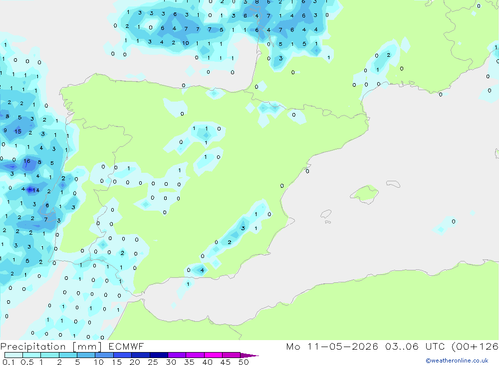Click the '35' legend scale label
499x365 pixels.
(x=189, y=362)
